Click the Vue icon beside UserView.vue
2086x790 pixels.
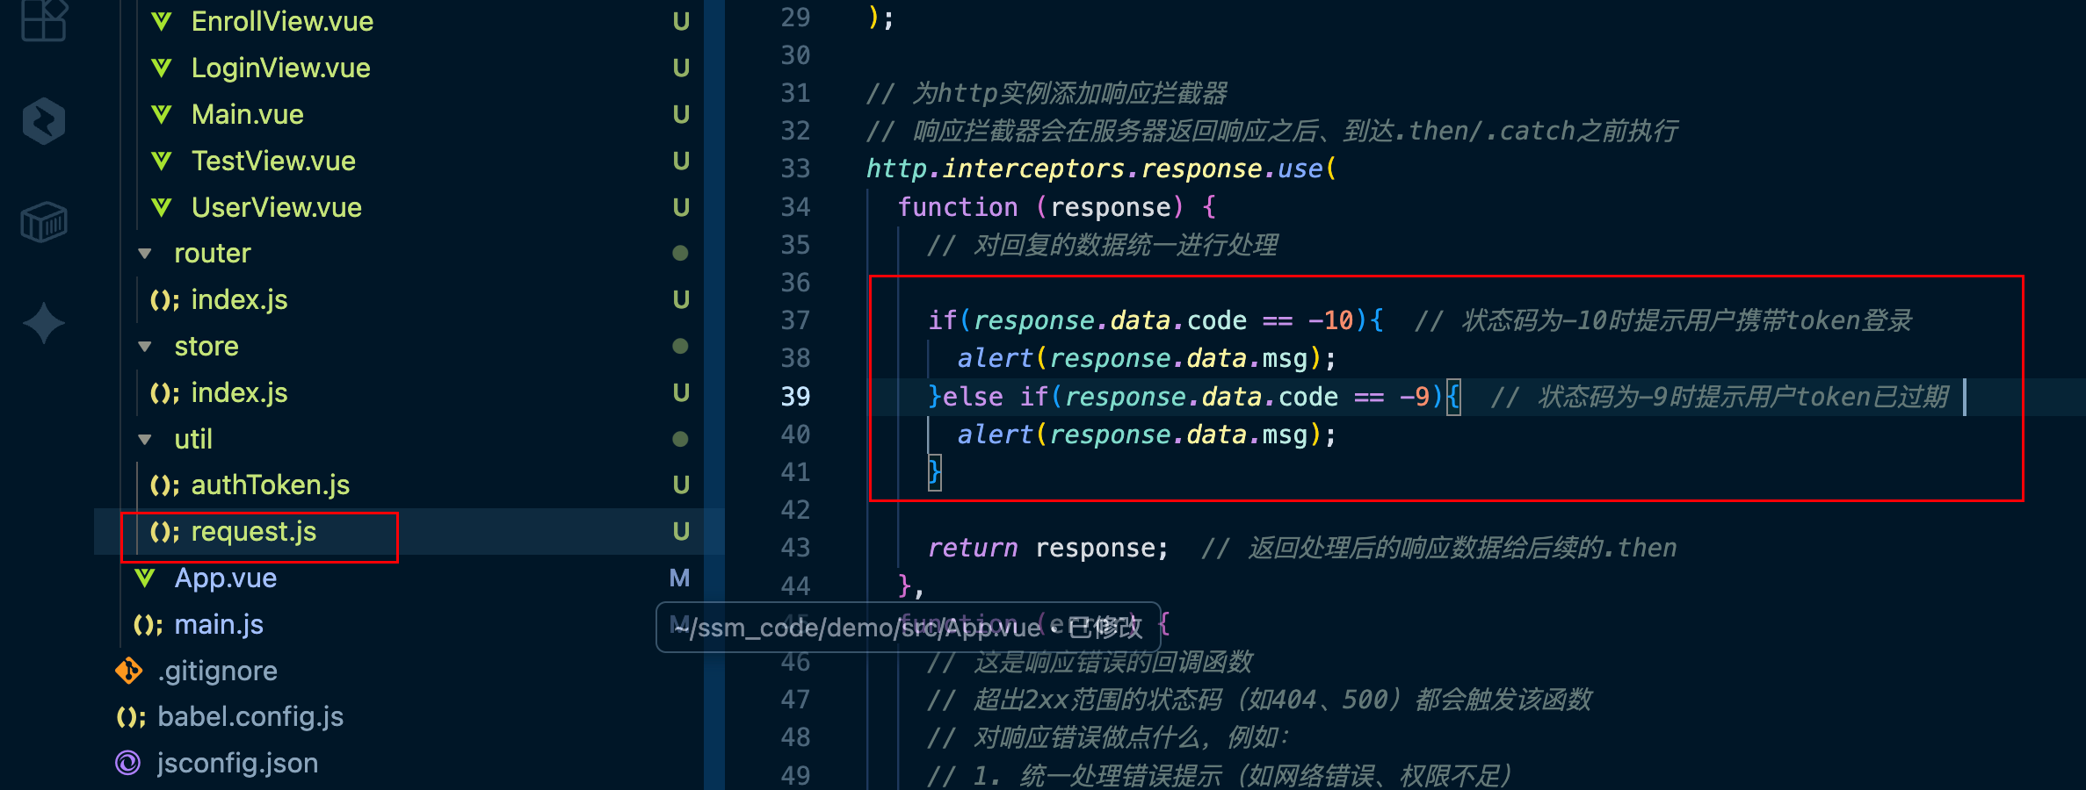tap(162, 208)
